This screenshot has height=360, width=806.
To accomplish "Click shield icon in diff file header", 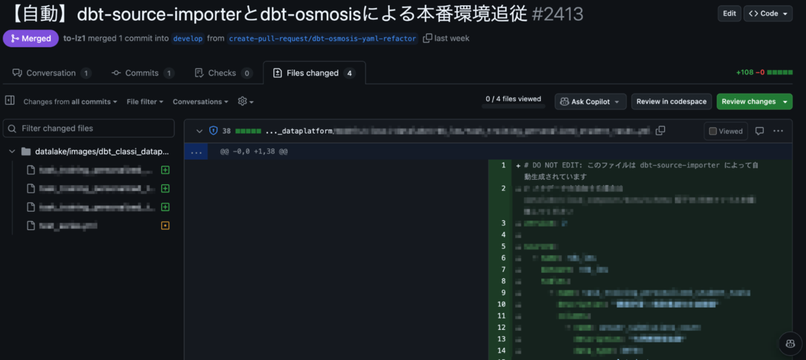I will 214,131.
